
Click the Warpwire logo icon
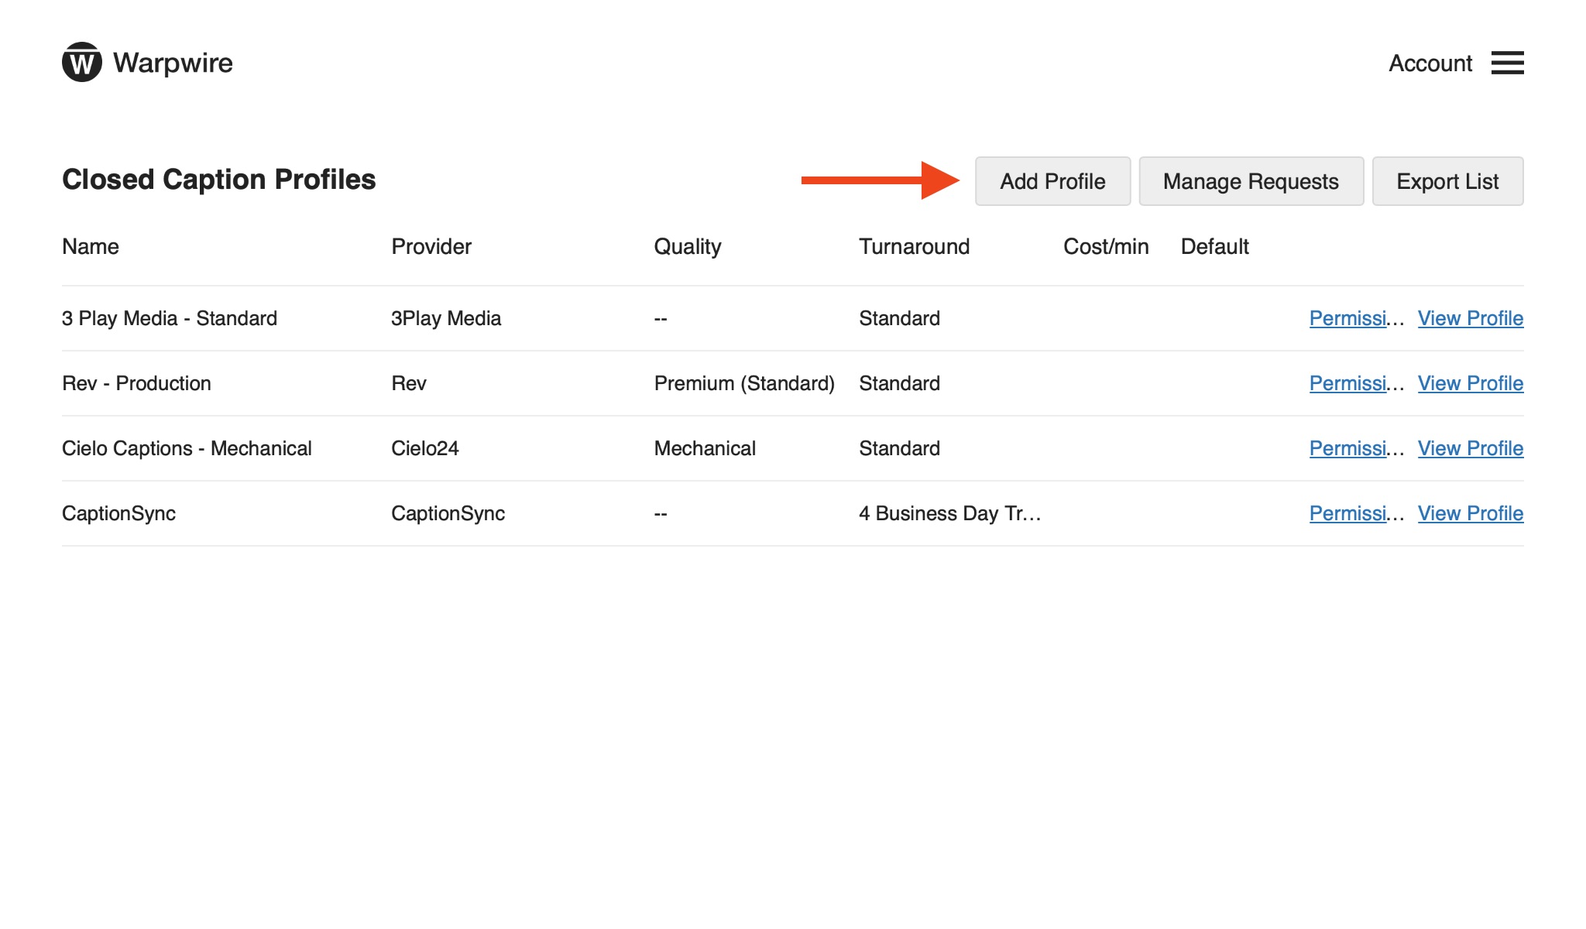(x=83, y=63)
